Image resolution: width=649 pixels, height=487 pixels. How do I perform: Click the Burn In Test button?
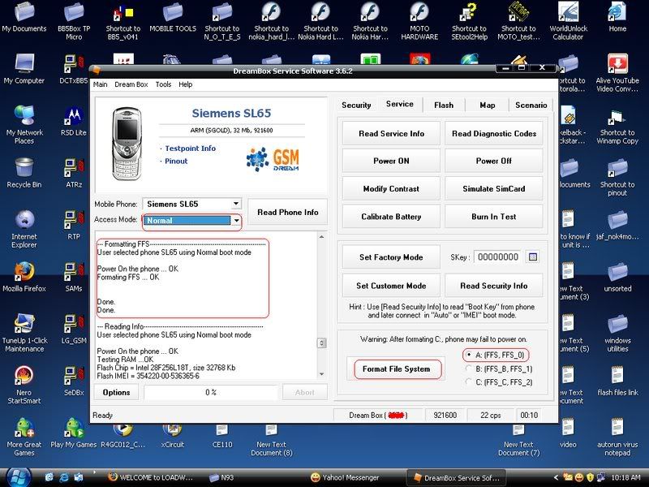[x=494, y=217]
